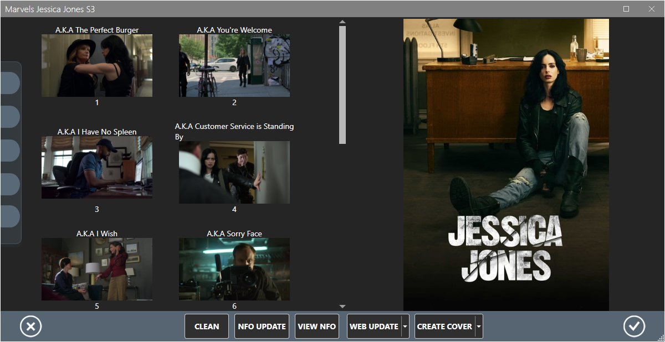Viewport: 665px width, 342px height.
Task: Pick episode 5 thumbnail A.K.A I Wish
Action: [x=97, y=270]
